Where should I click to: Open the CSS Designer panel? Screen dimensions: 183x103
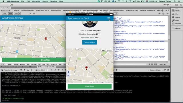point(176,11)
